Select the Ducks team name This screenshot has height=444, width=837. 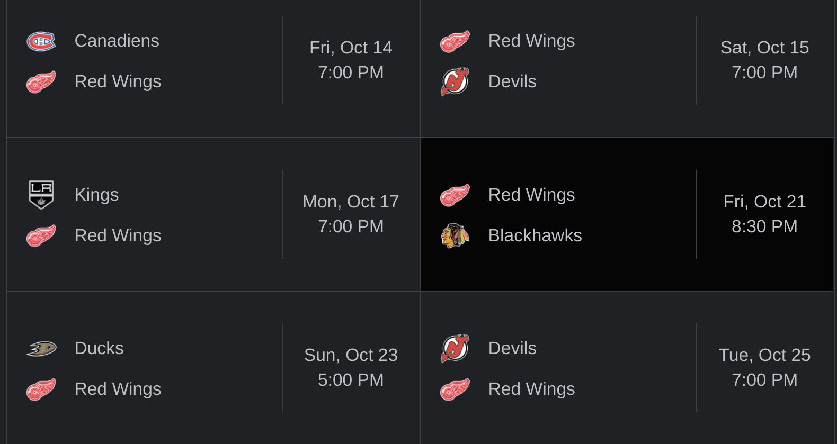[99, 348]
